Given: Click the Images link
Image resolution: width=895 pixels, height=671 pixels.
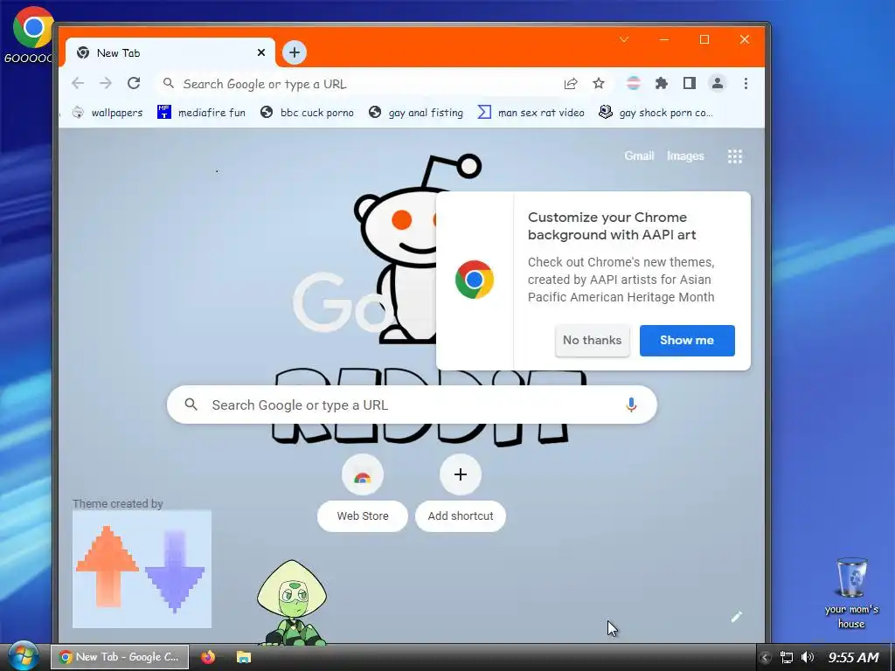Looking at the screenshot, I should [685, 156].
